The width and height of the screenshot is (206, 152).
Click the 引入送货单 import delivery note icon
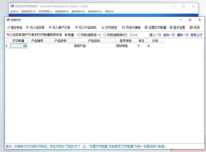tap(27, 28)
